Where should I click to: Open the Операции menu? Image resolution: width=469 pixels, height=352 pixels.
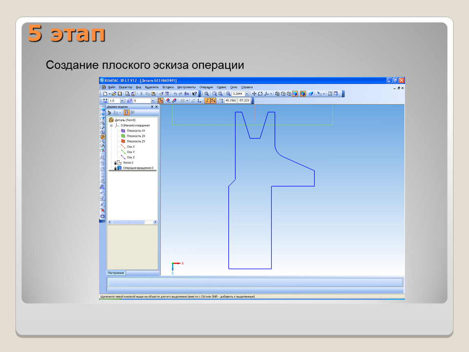tap(206, 87)
